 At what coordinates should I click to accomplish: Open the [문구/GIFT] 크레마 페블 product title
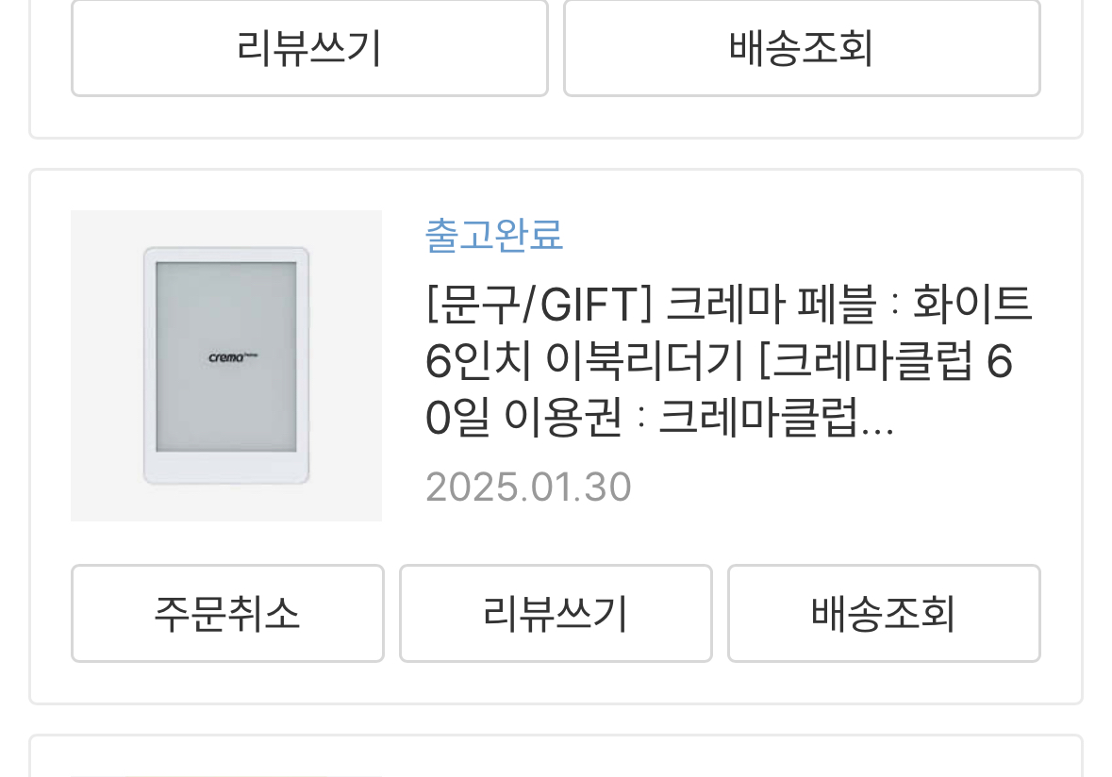[x=728, y=360]
